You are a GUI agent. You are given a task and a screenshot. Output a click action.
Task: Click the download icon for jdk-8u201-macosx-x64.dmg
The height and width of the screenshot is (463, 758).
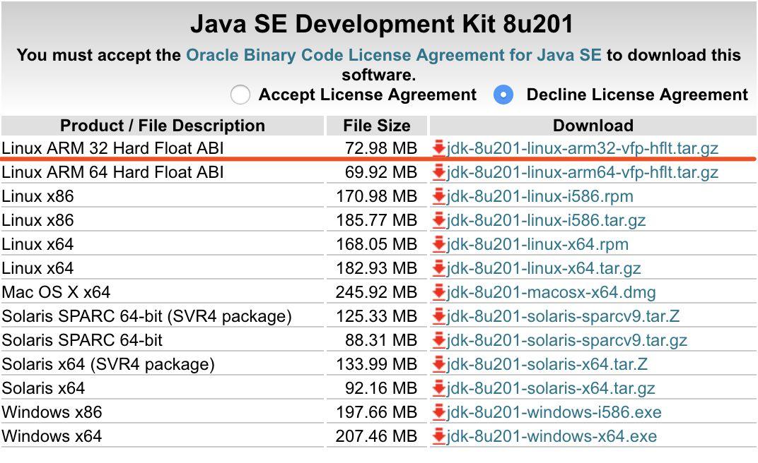(439, 291)
